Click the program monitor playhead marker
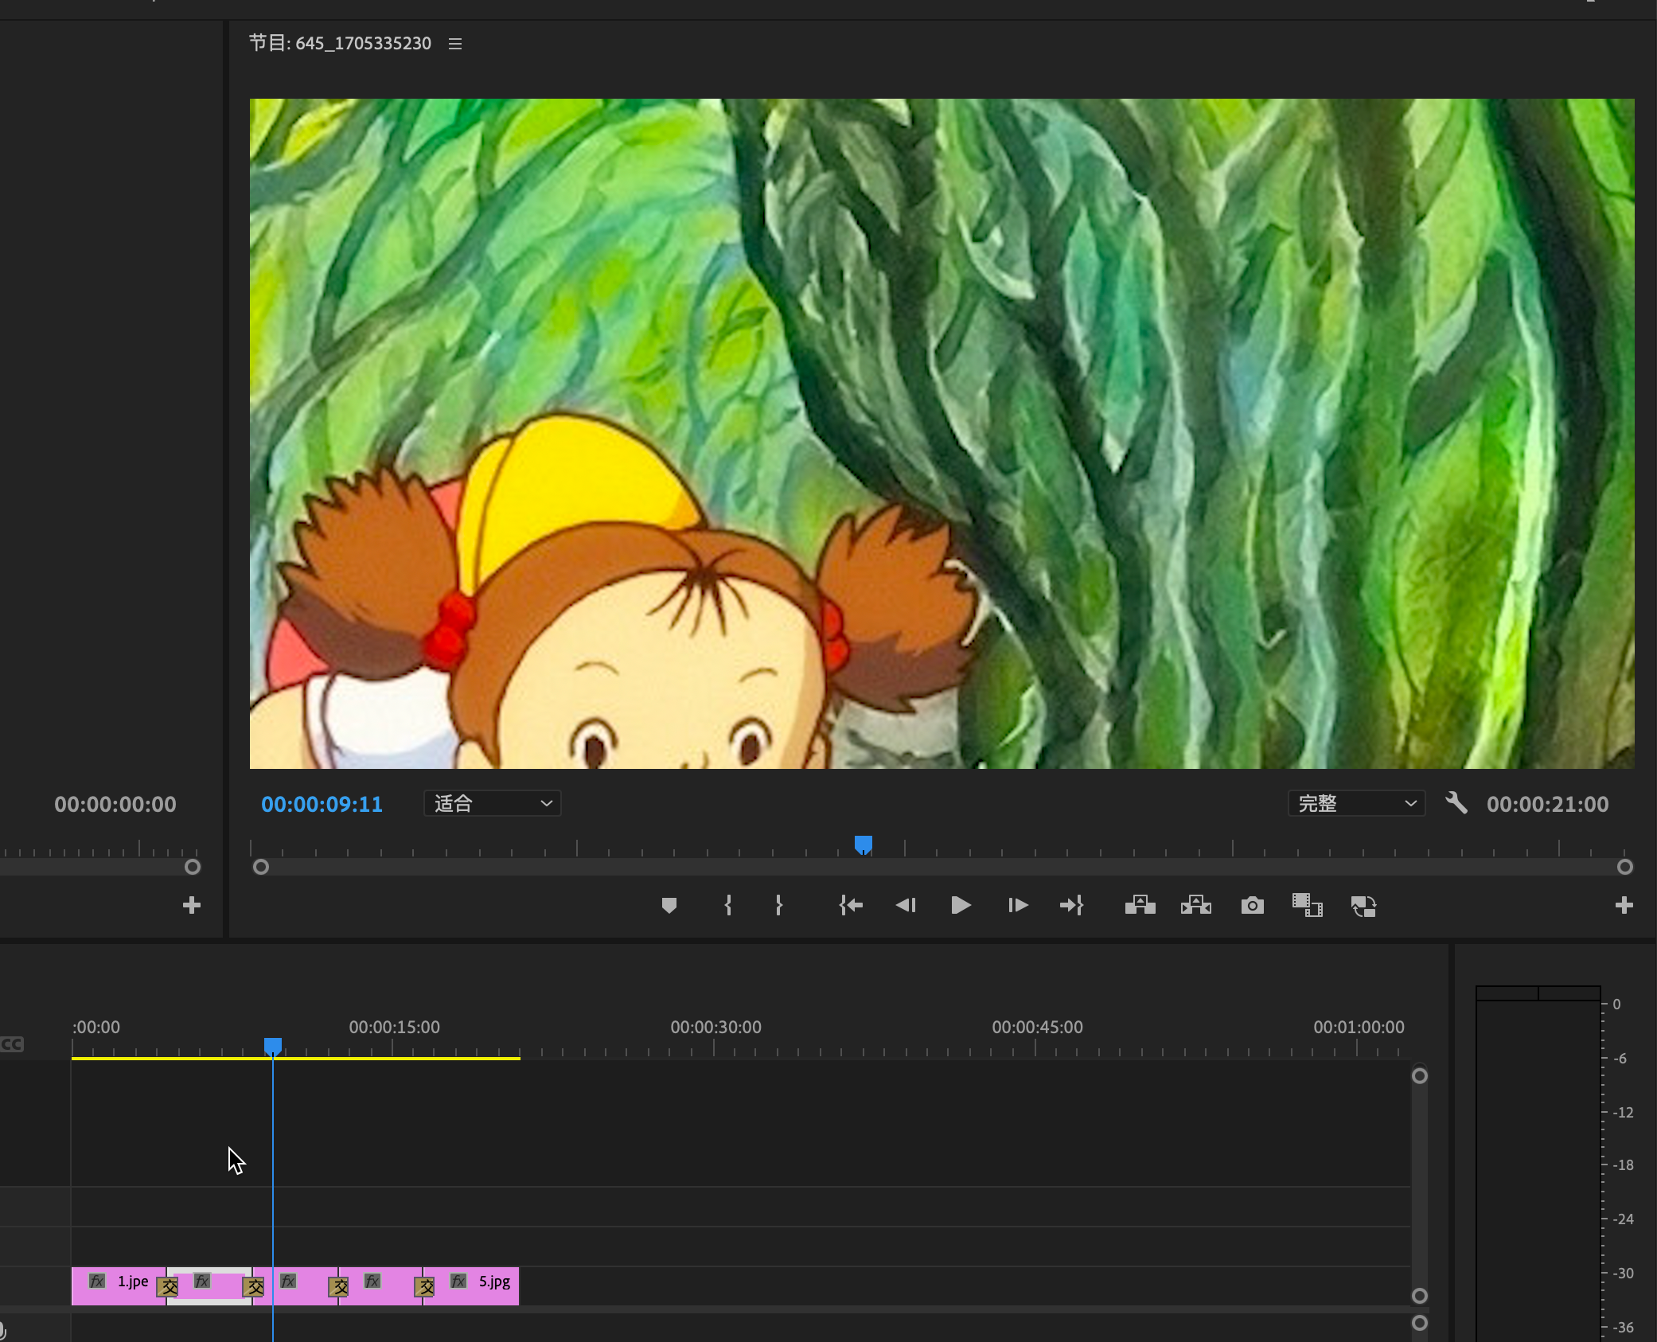 click(x=864, y=844)
